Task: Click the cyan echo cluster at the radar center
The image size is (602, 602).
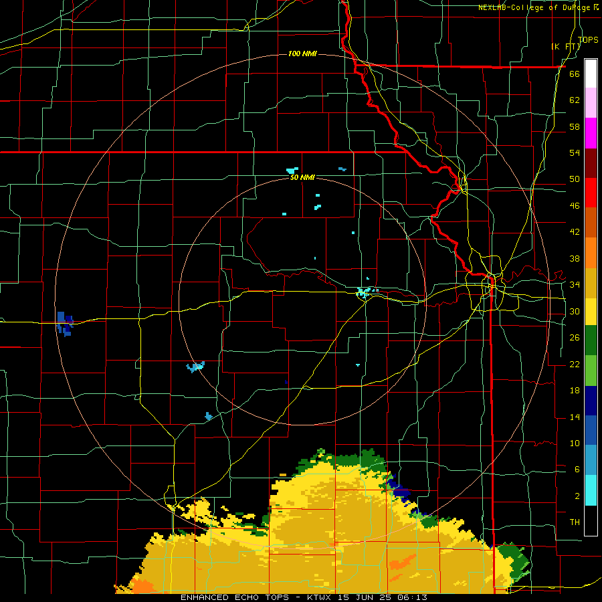Action: [x=364, y=292]
